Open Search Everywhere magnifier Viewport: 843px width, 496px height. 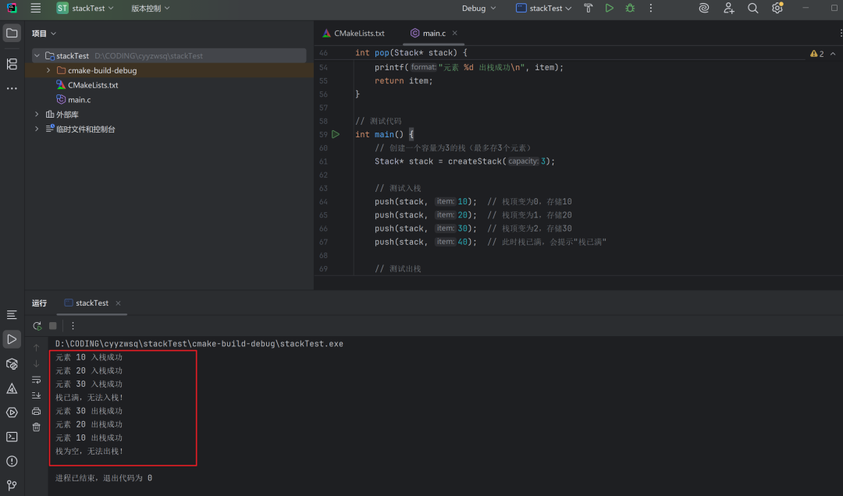point(752,8)
